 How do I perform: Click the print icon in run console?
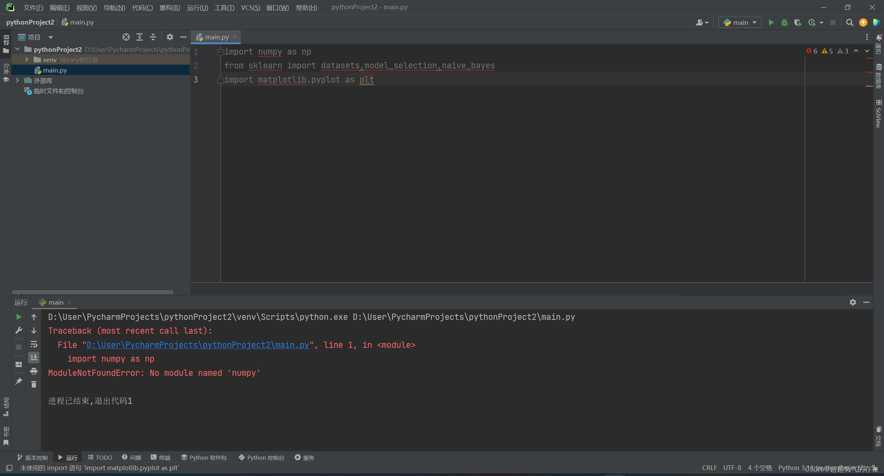click(x=34, y=371)
